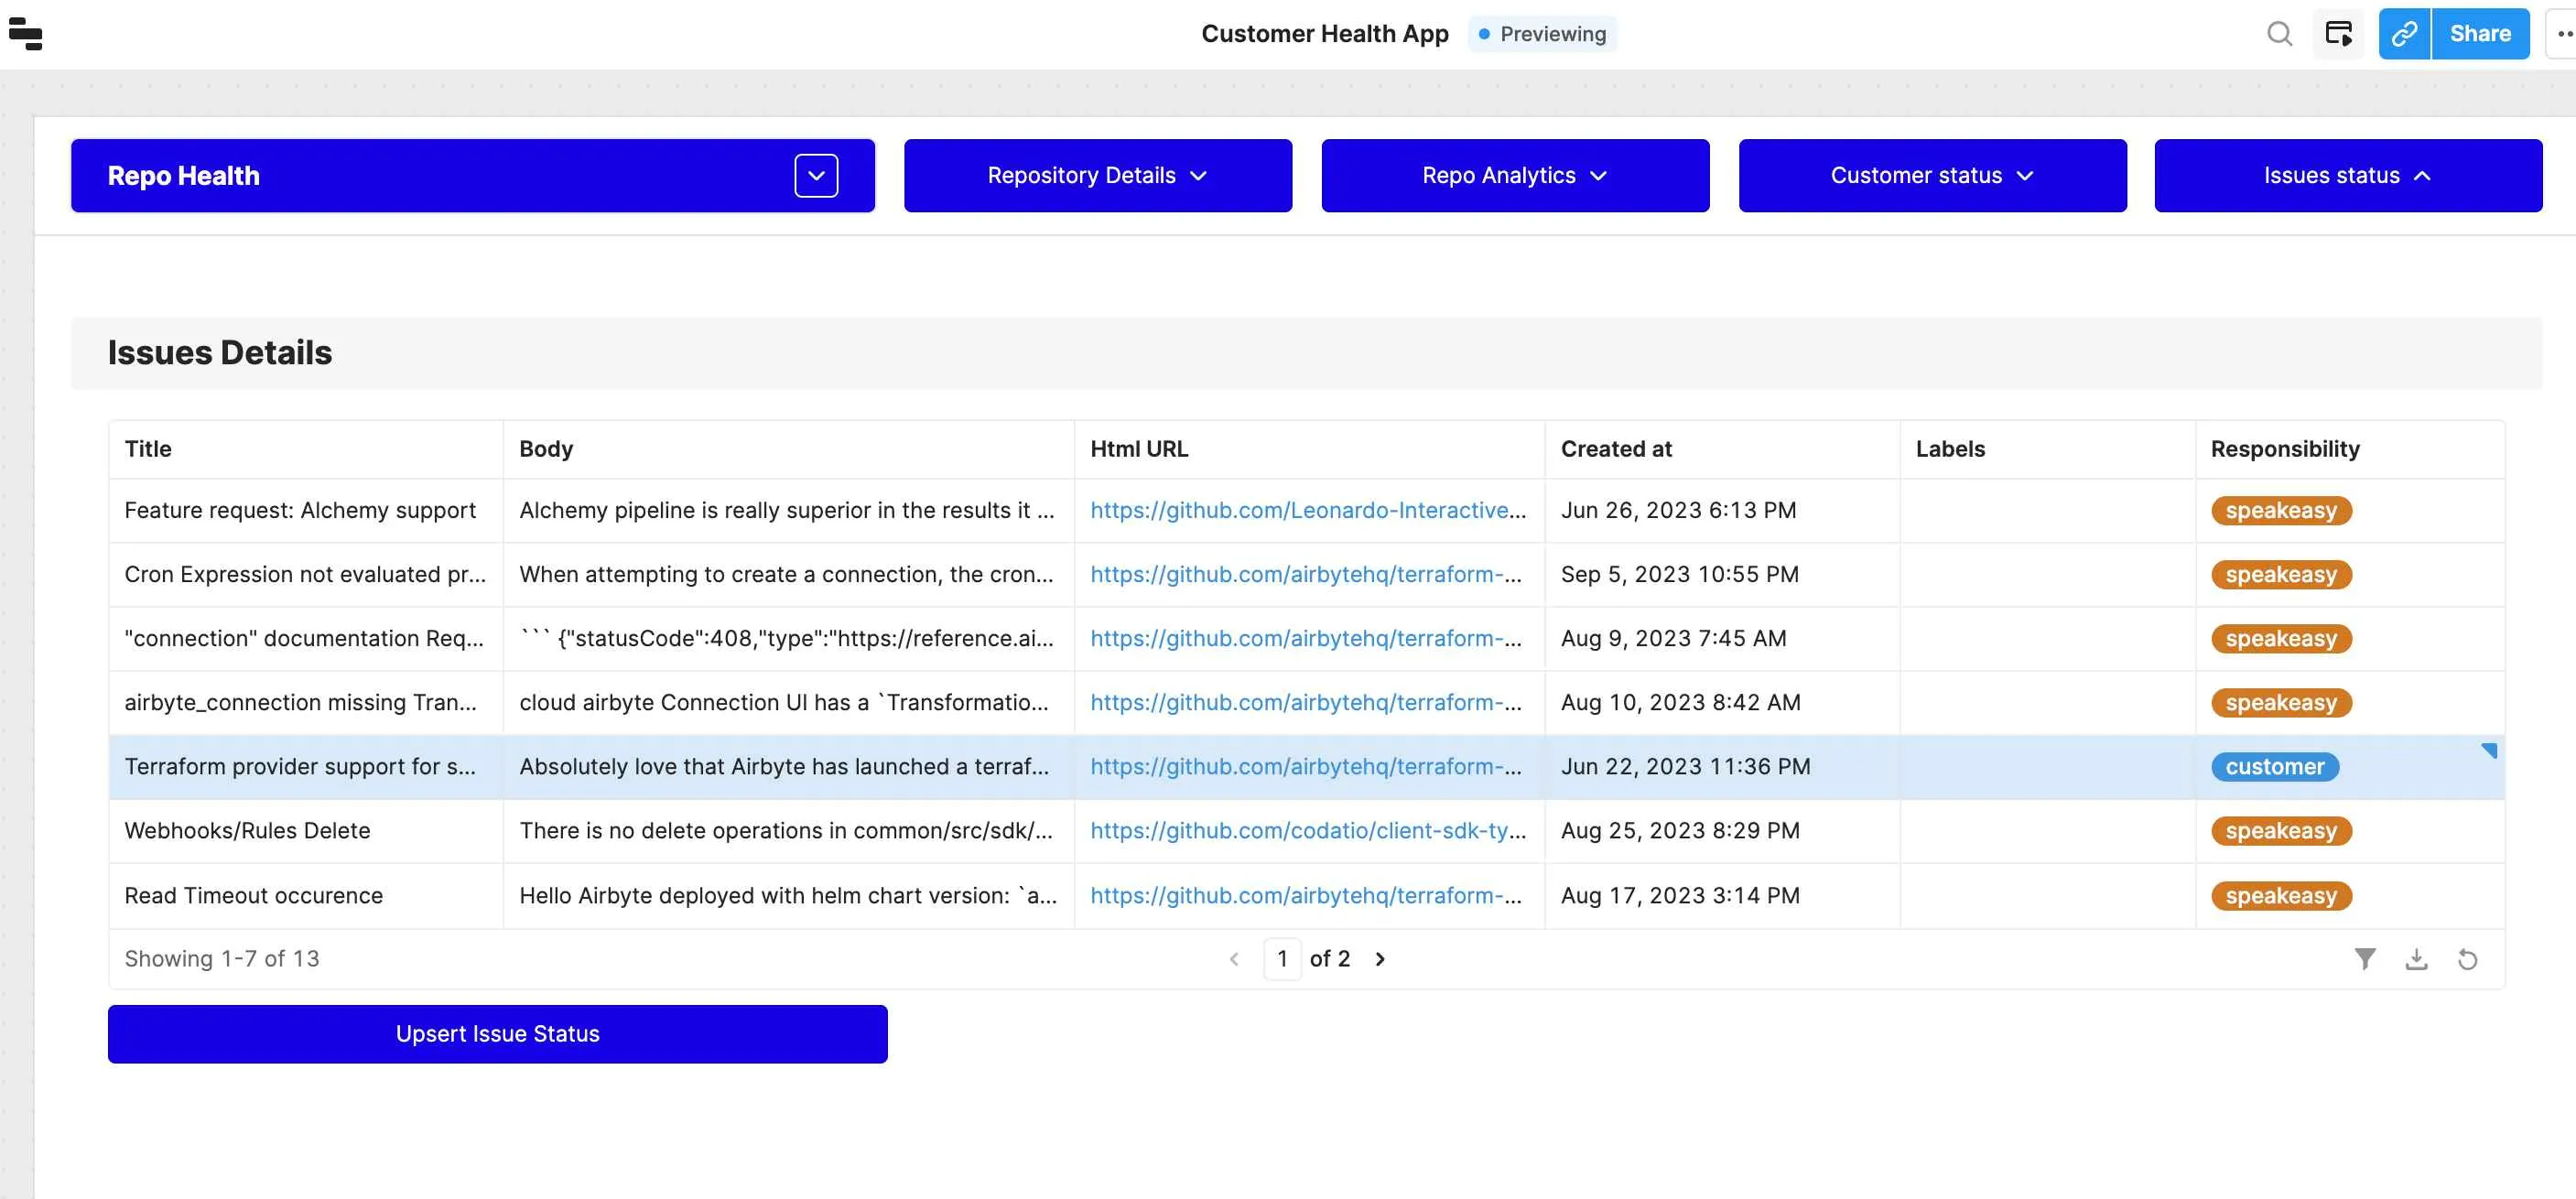
Task: Open URL for "connection" documentation issue
Action: (1305, 638)
